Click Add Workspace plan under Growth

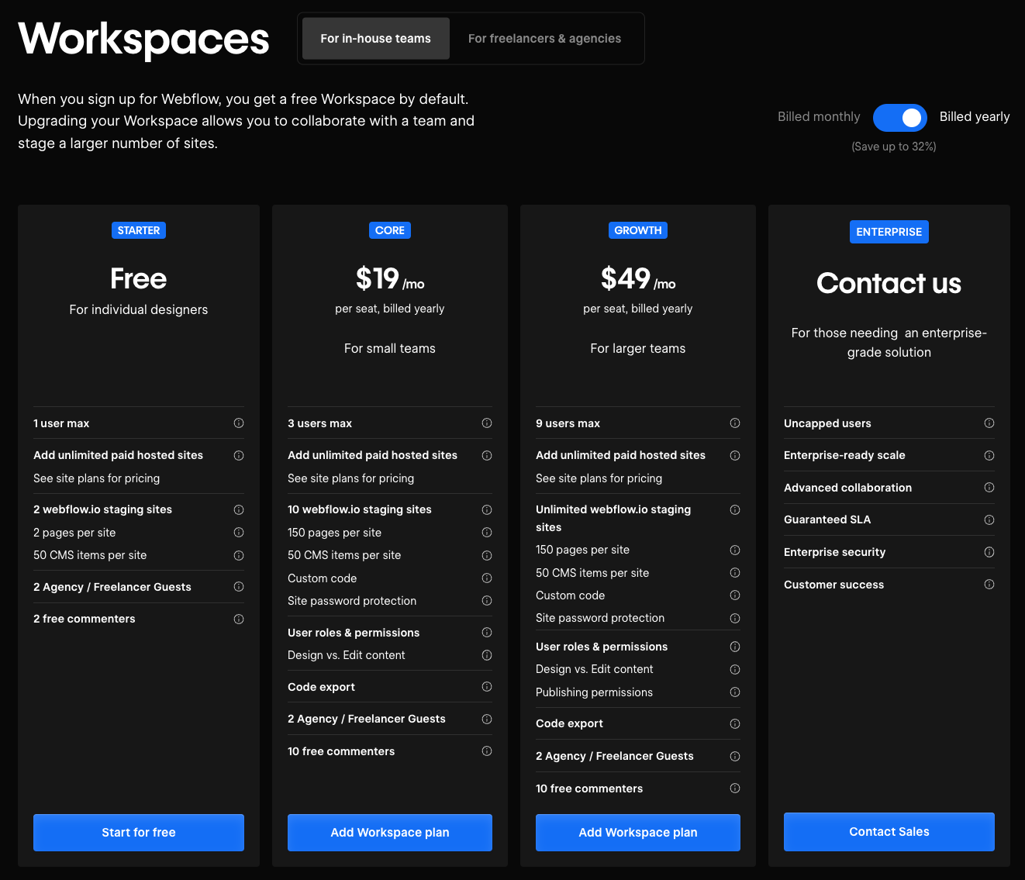pos(638,833)
